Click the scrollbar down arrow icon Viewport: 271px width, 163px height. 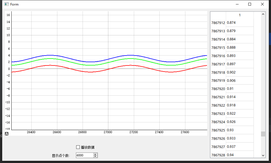click(263, 155)
